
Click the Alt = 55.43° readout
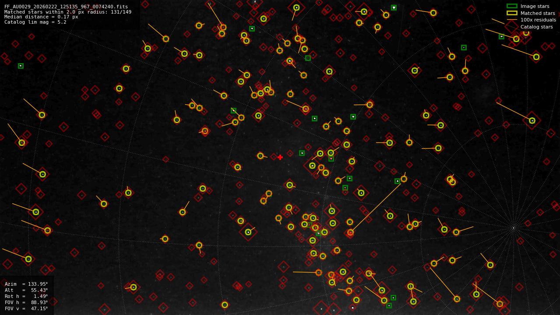(26, 290)
